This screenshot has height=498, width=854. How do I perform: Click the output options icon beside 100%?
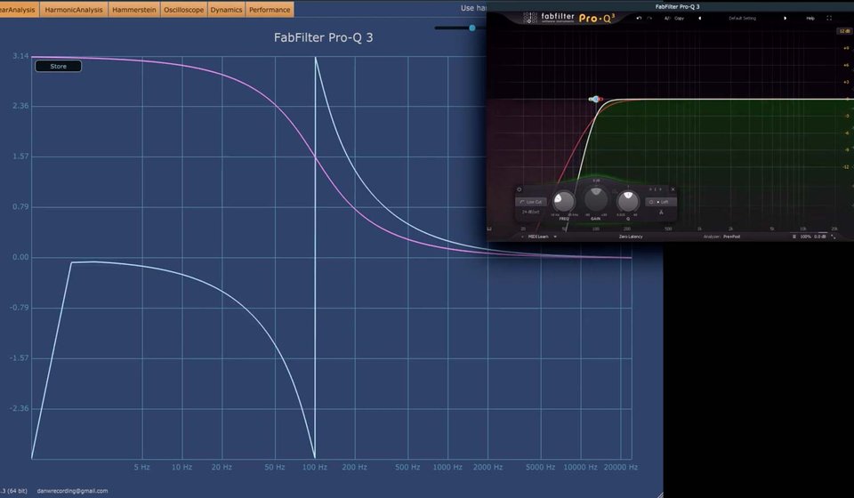794,237
